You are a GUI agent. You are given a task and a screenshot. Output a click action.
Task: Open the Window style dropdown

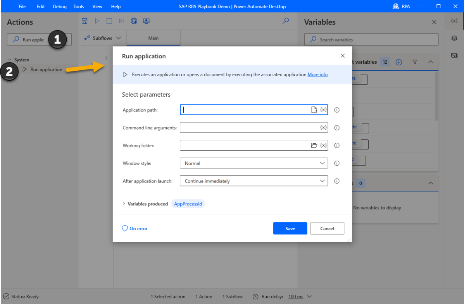click(254, 163)
